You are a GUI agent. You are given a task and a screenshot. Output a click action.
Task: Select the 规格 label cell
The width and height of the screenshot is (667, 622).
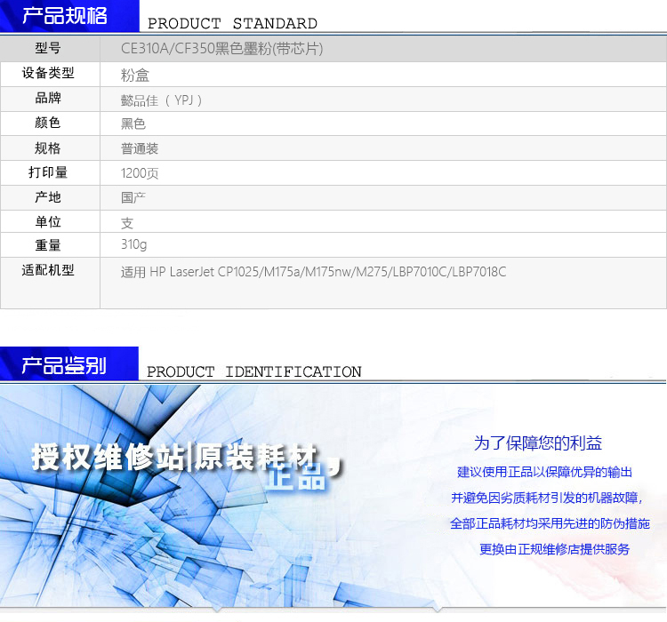(50, 148)
